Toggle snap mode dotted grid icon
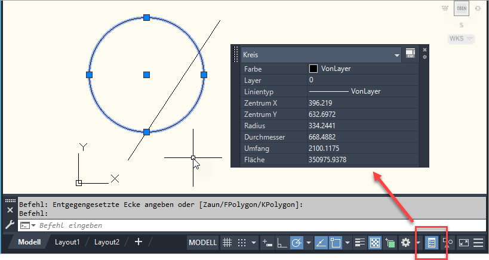Image resolution: width=489 pixels, height=260 pixels. pos(242,242)
